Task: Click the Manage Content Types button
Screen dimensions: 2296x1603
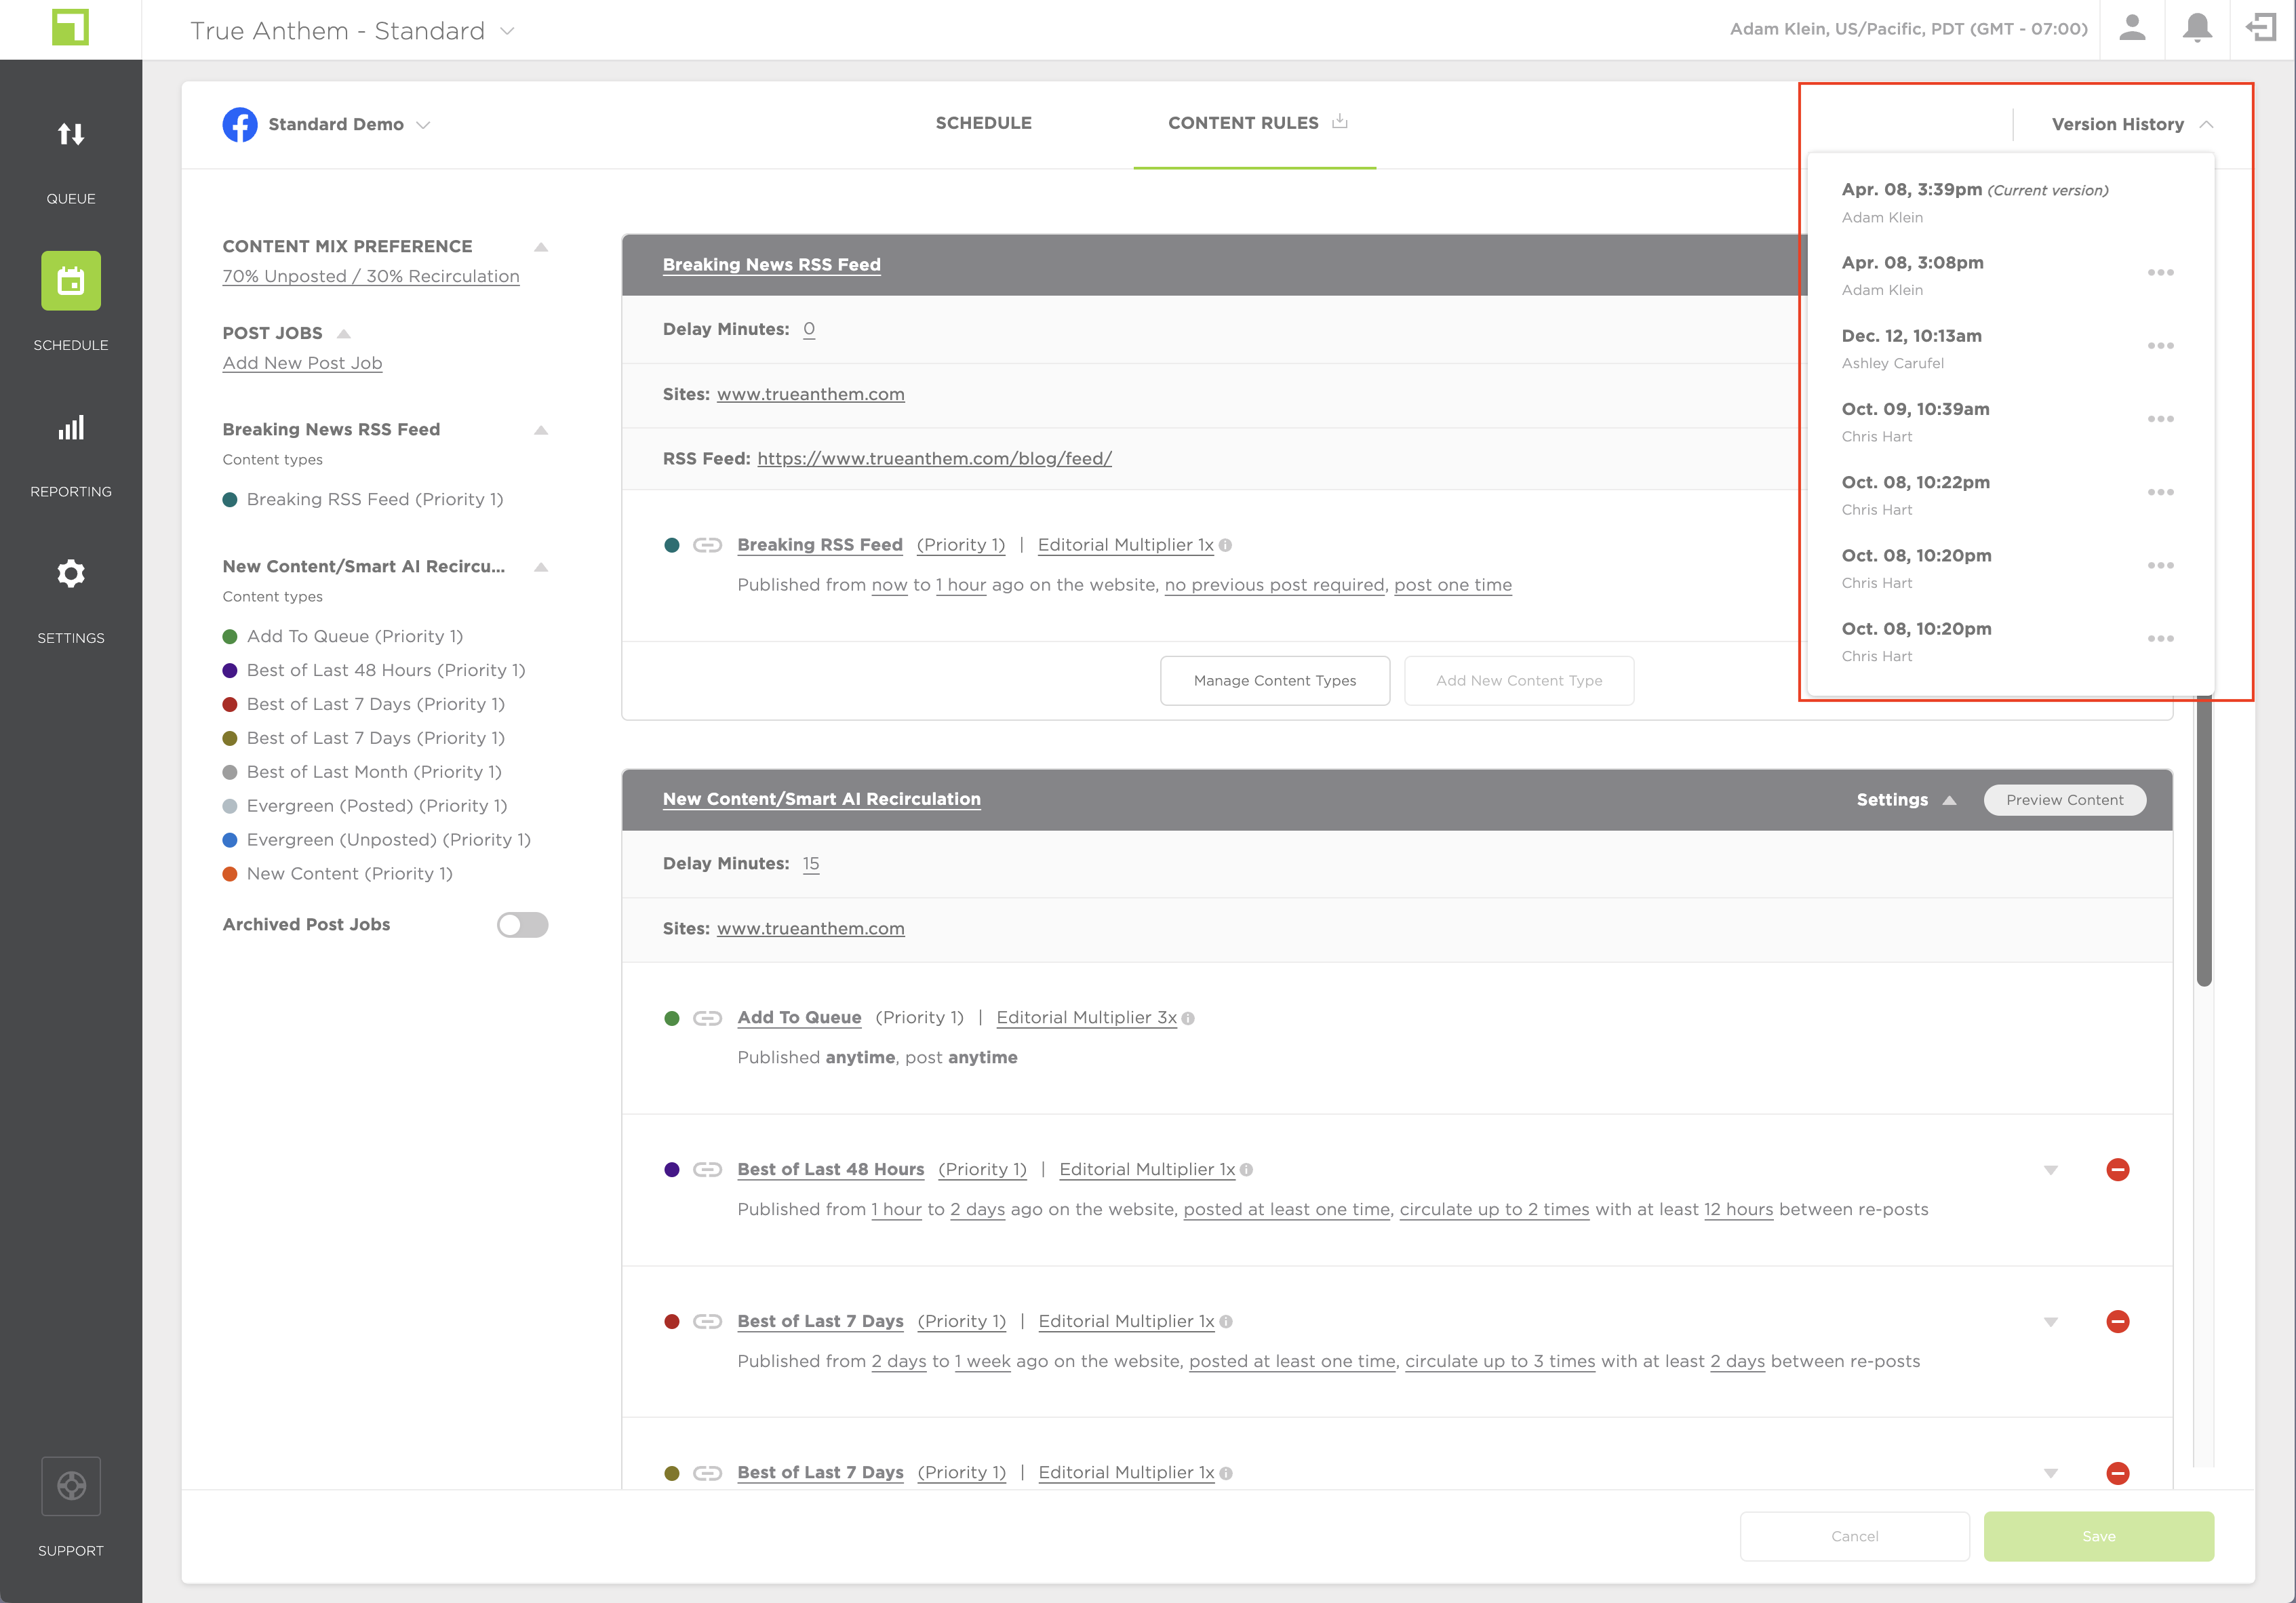Action: coord(1275,681)
